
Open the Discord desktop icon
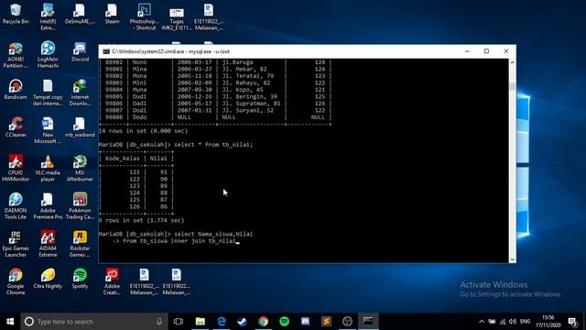(x=80, y=51)
